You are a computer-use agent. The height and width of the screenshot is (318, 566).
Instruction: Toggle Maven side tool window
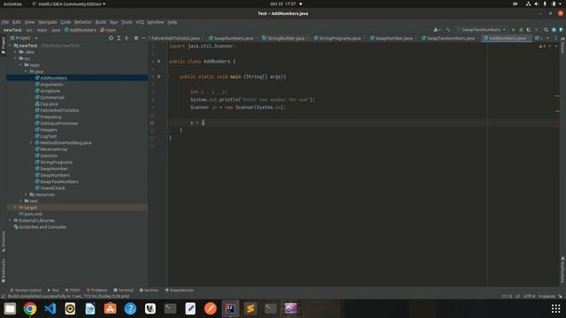tap(562, 46)
